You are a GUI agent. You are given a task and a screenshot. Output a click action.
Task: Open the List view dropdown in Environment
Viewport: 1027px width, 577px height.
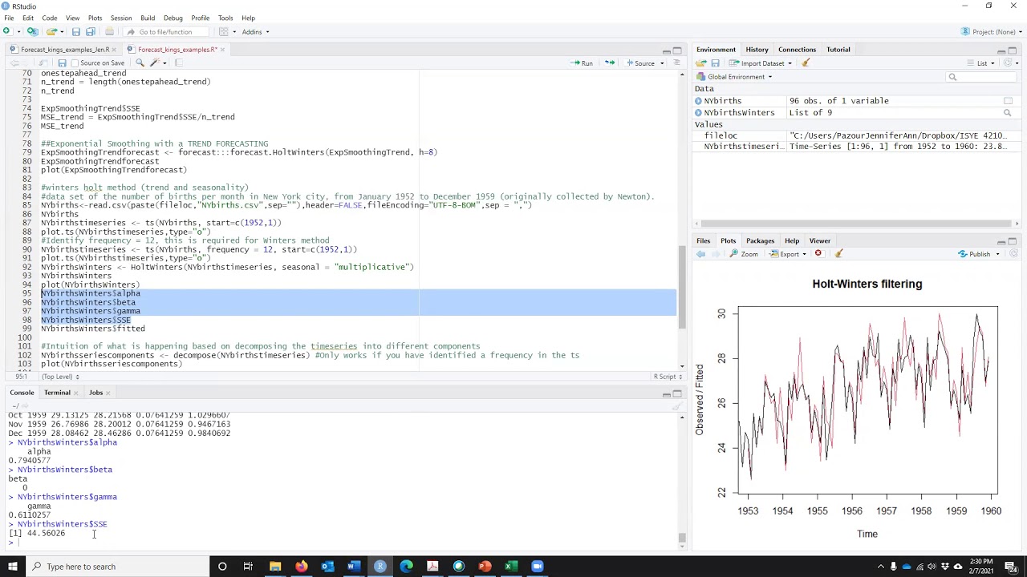coord(984,63)
